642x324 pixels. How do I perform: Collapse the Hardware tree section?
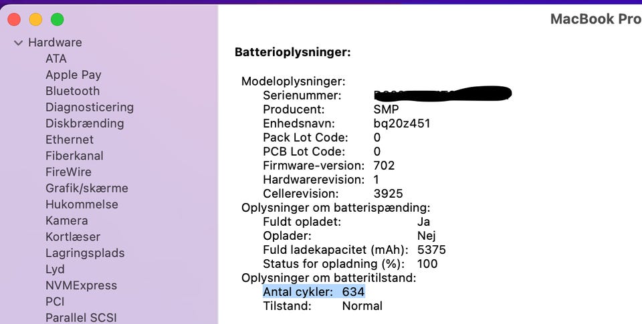[18, 43]
